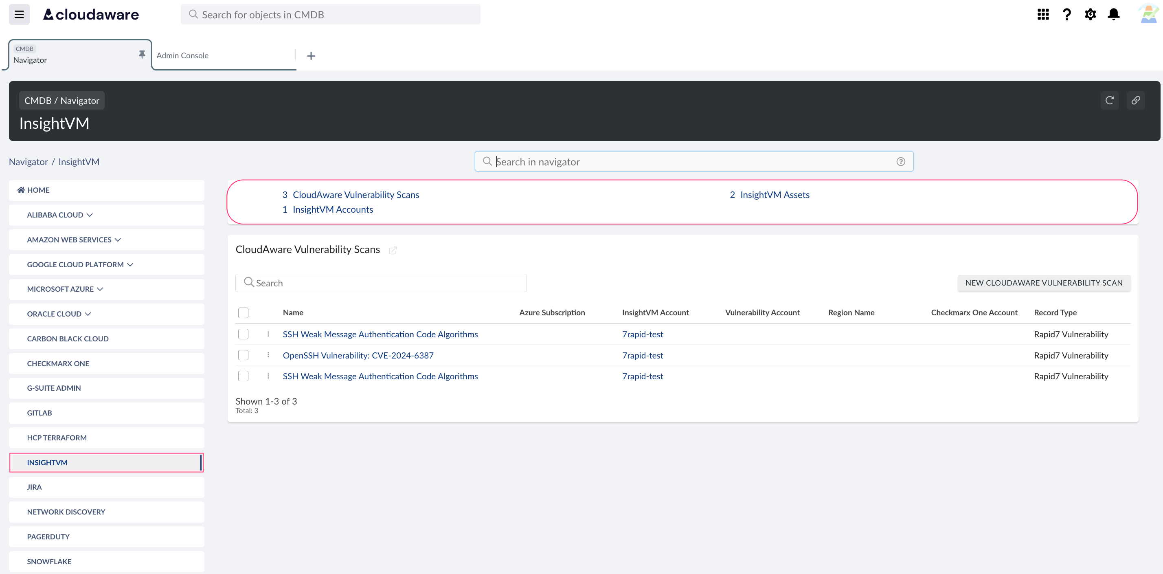
Task: Open Carbon Black Cloud in sidebar
Action: tap(107, 339)
